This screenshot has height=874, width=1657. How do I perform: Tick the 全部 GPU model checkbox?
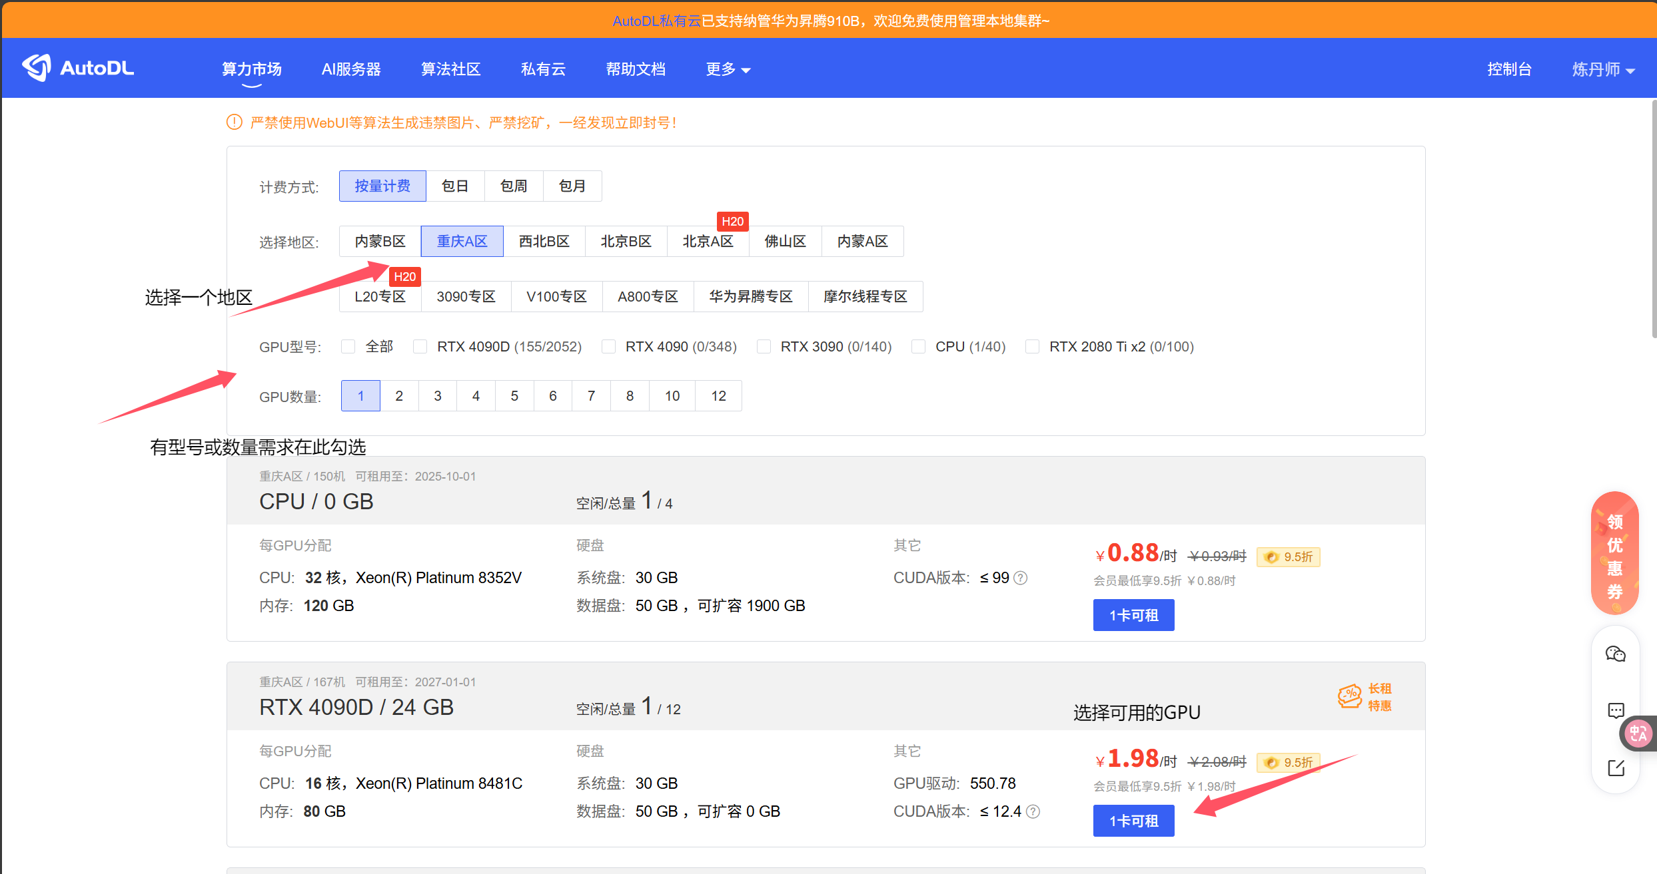tap(348, 347)
